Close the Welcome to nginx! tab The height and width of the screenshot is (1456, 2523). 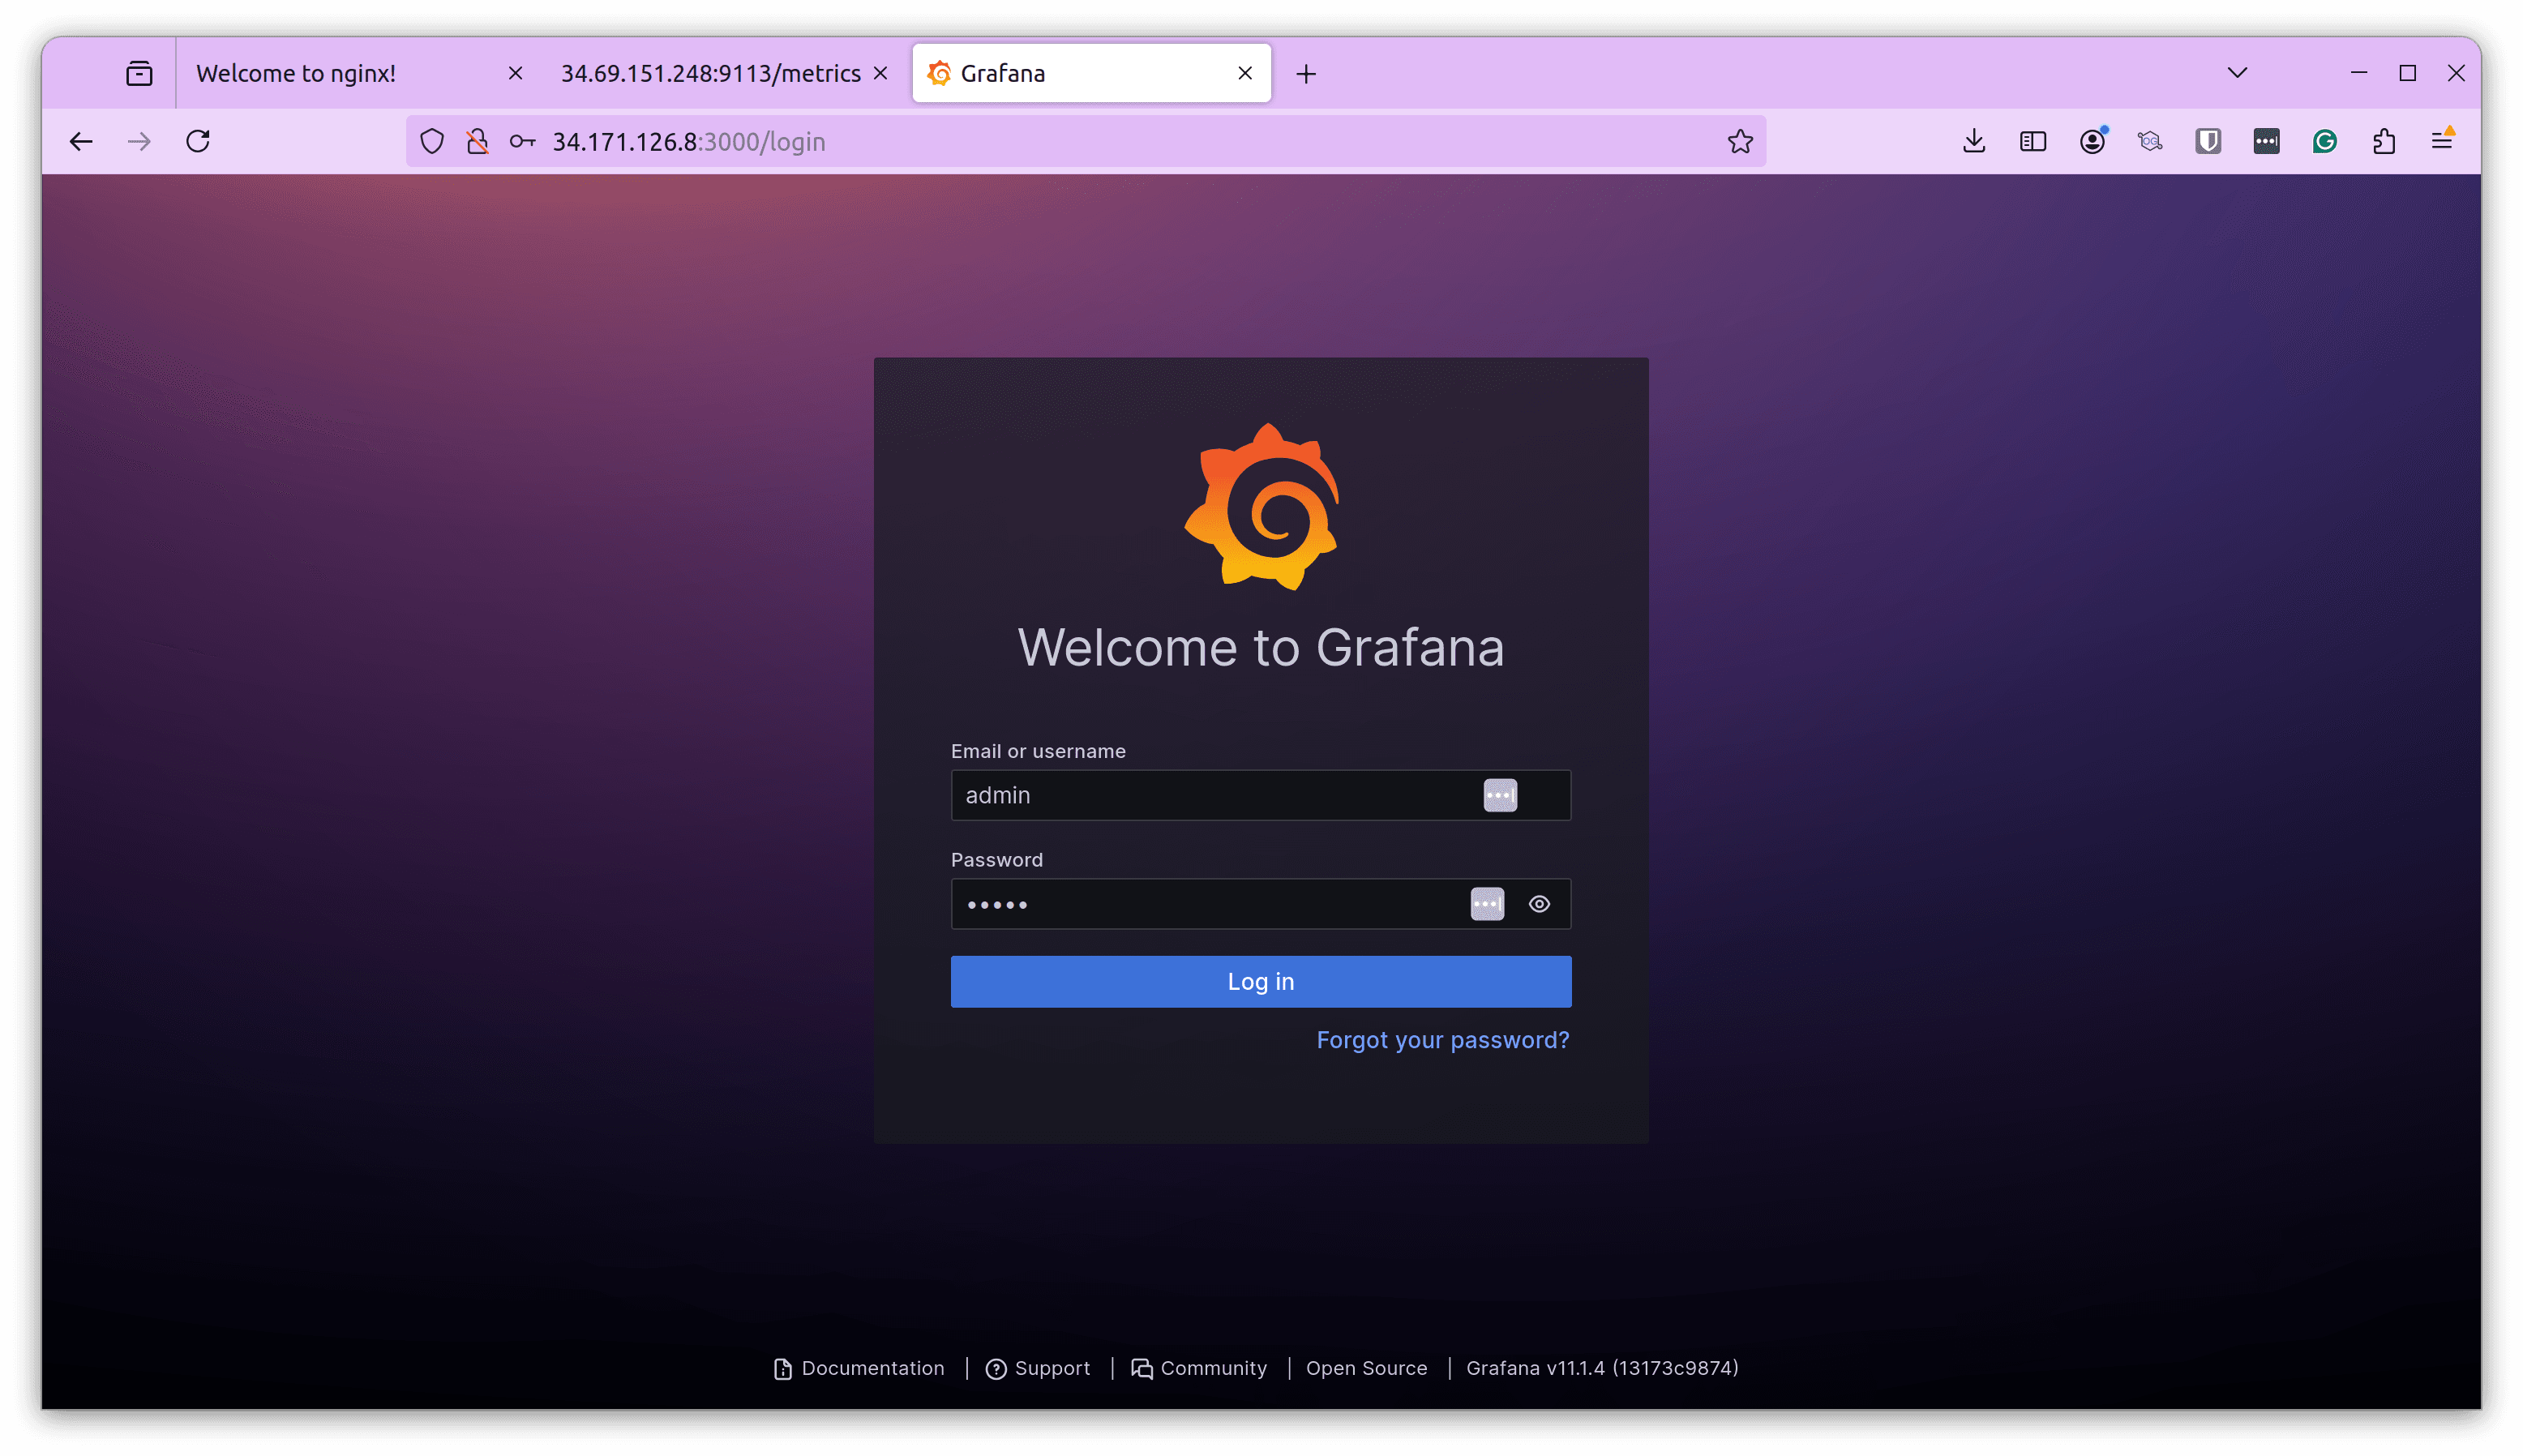coord(515,73)
